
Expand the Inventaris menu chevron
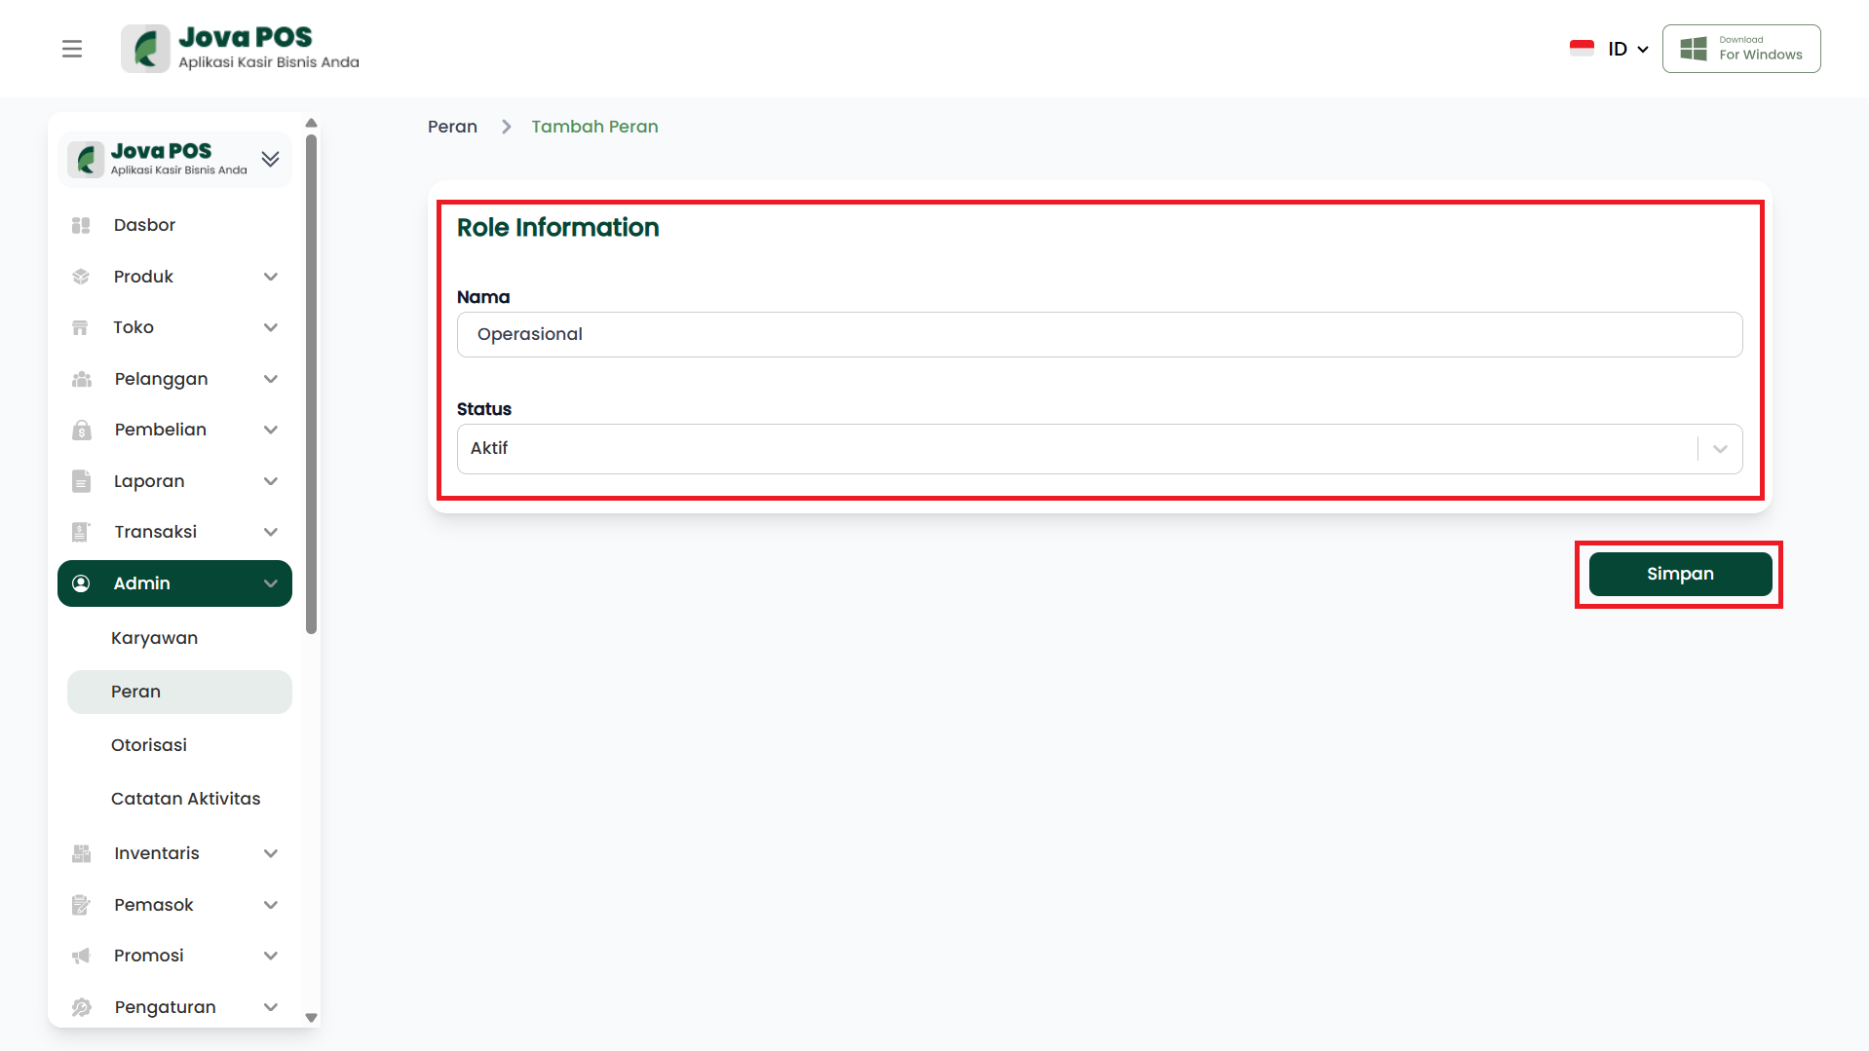(270, 854)
